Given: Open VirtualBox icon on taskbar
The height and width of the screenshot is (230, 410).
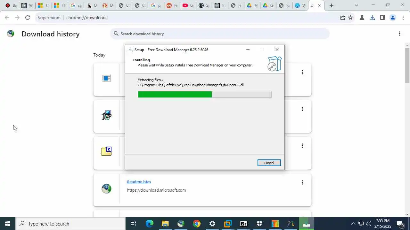Looking at the screenshot, I should (228, 224).
